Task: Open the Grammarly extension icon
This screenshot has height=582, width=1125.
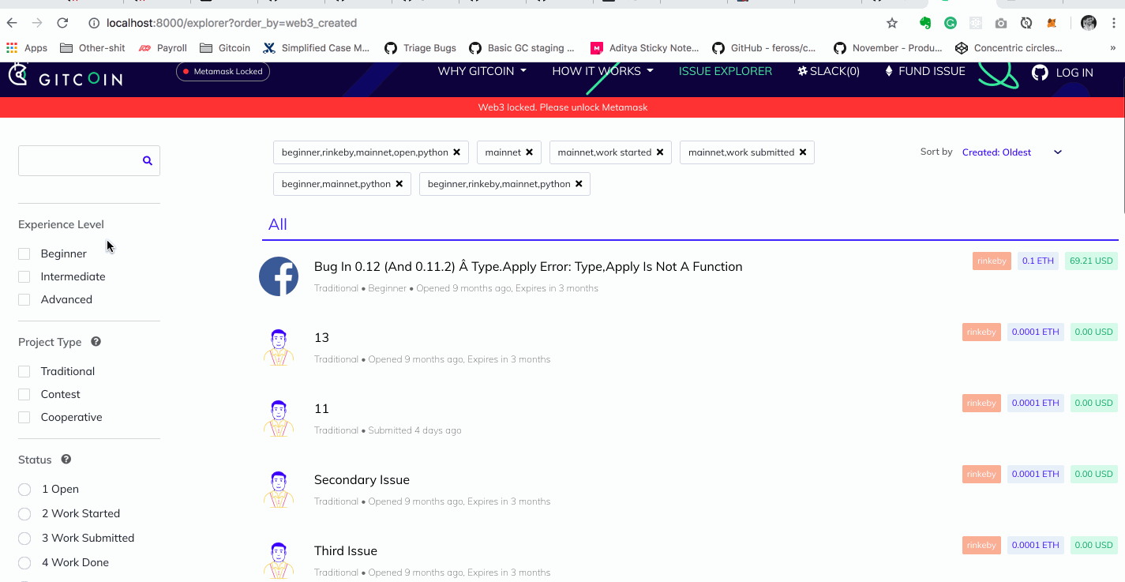Action: pyautogui.click(x=951, y=23)
